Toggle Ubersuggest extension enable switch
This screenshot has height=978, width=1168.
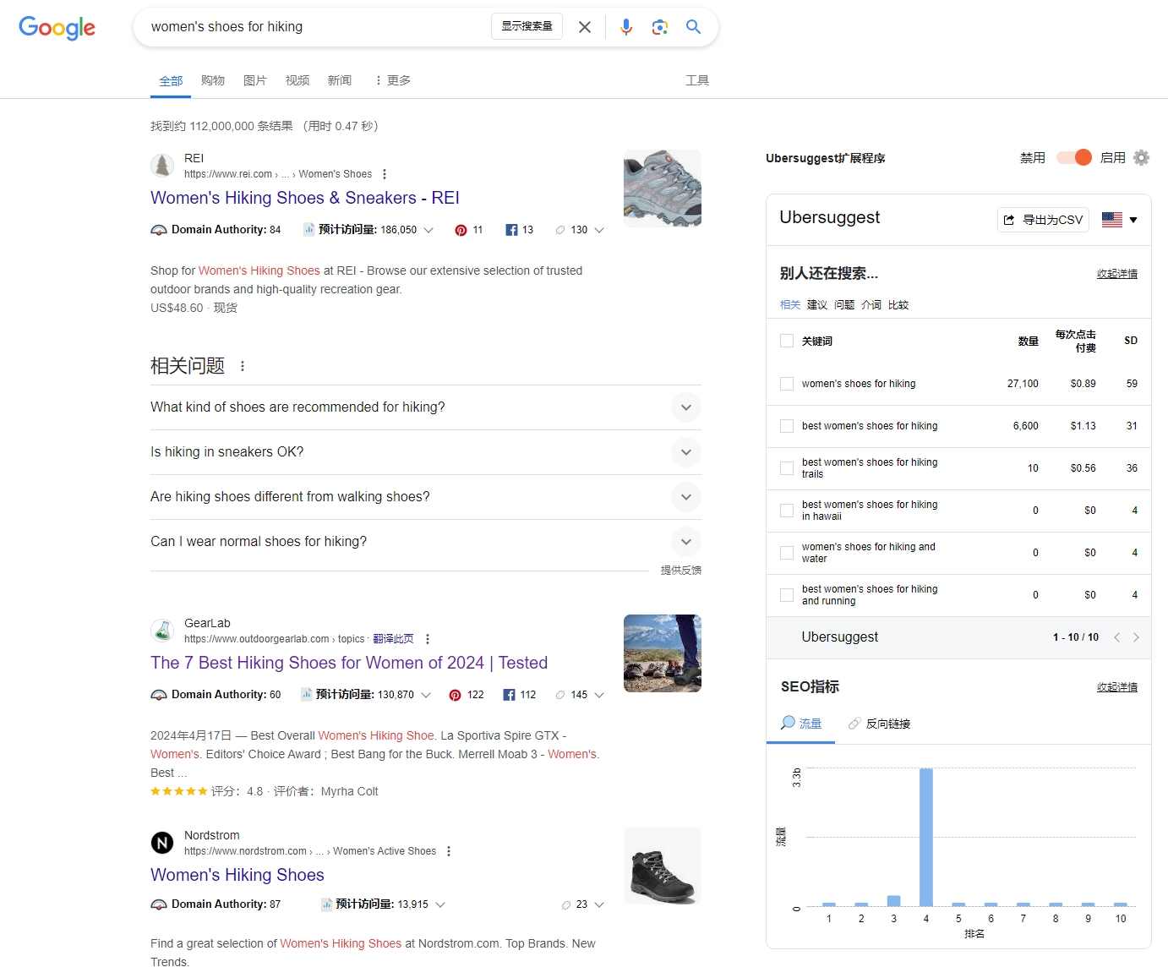pos(1074,157)
